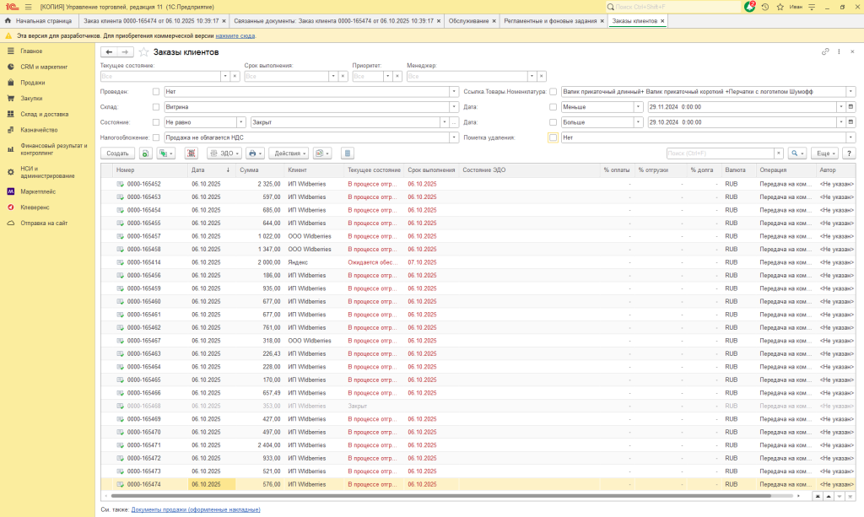Switch to the Обслуживание tab

pyautogui.click(x=468, y=20)
